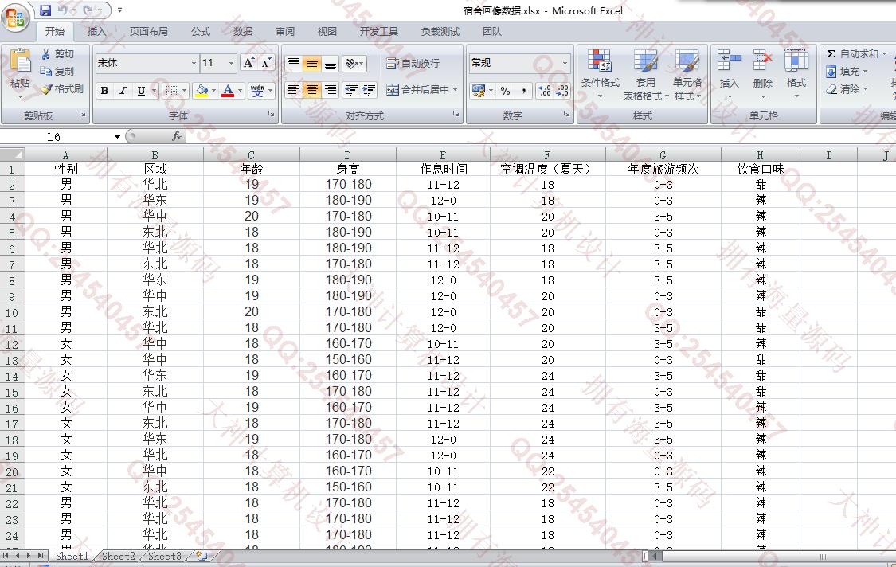Toggle bold formatting
The height and width of the screenshot is (567, 896).
pos(104,90)
